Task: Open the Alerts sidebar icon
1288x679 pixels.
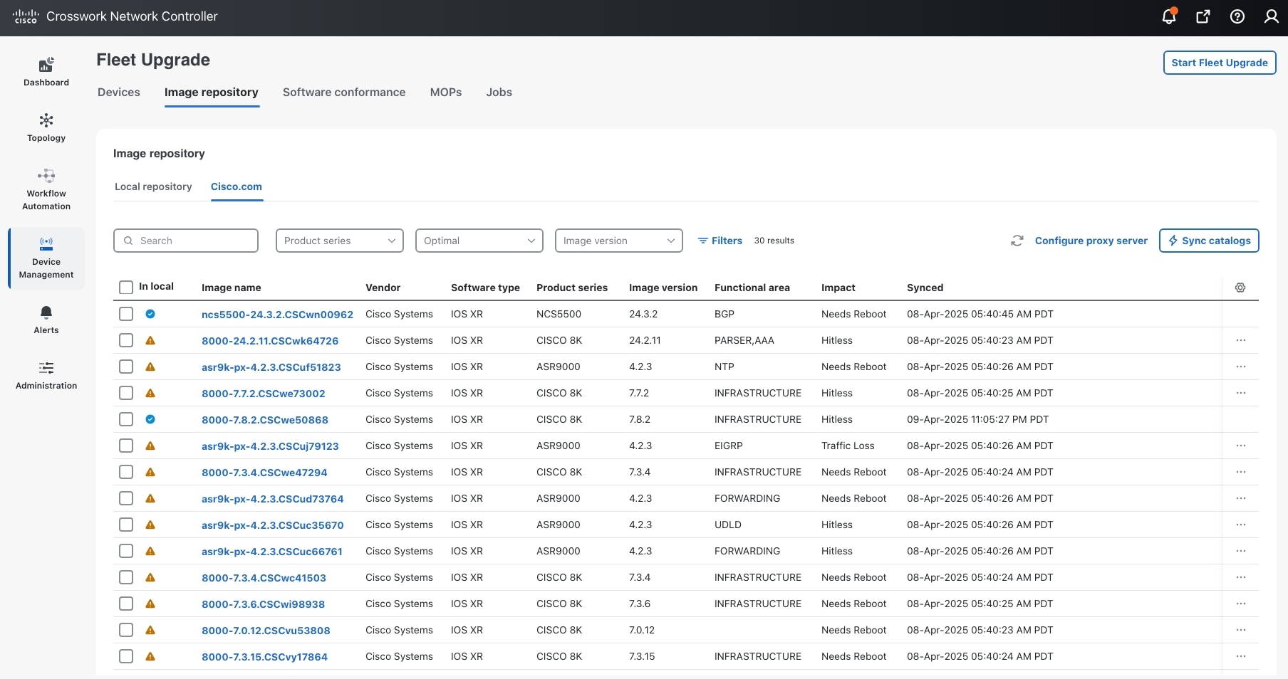Action: [46, 319]
